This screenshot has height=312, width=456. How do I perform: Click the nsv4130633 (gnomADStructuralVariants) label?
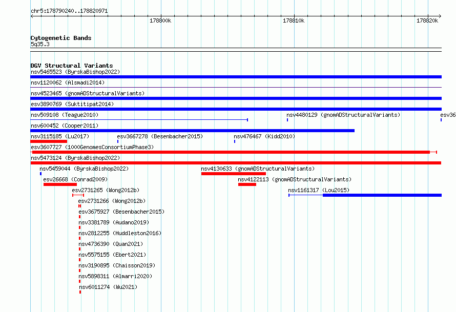click(x=258, y=169)
